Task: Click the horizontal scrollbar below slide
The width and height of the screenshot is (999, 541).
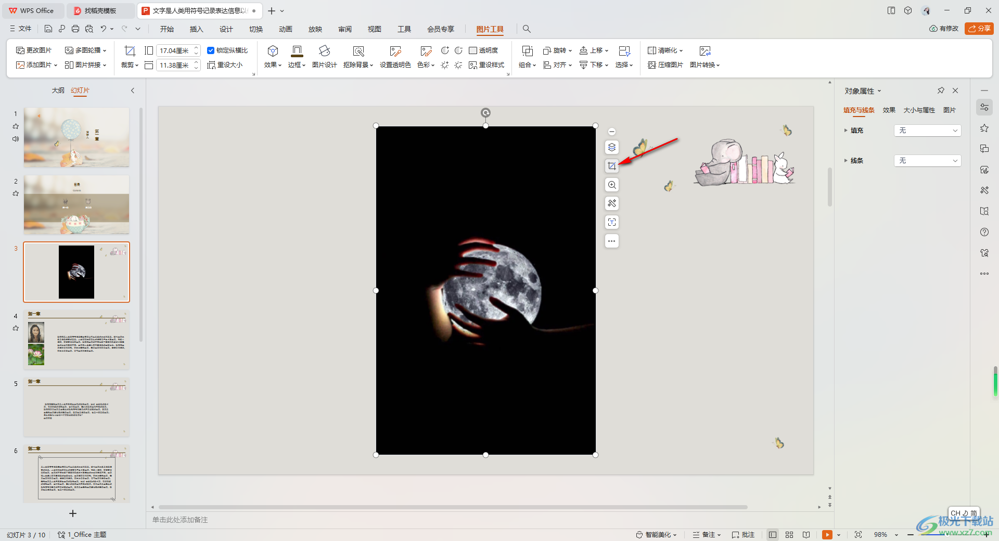Action: [x=453, y=507]
